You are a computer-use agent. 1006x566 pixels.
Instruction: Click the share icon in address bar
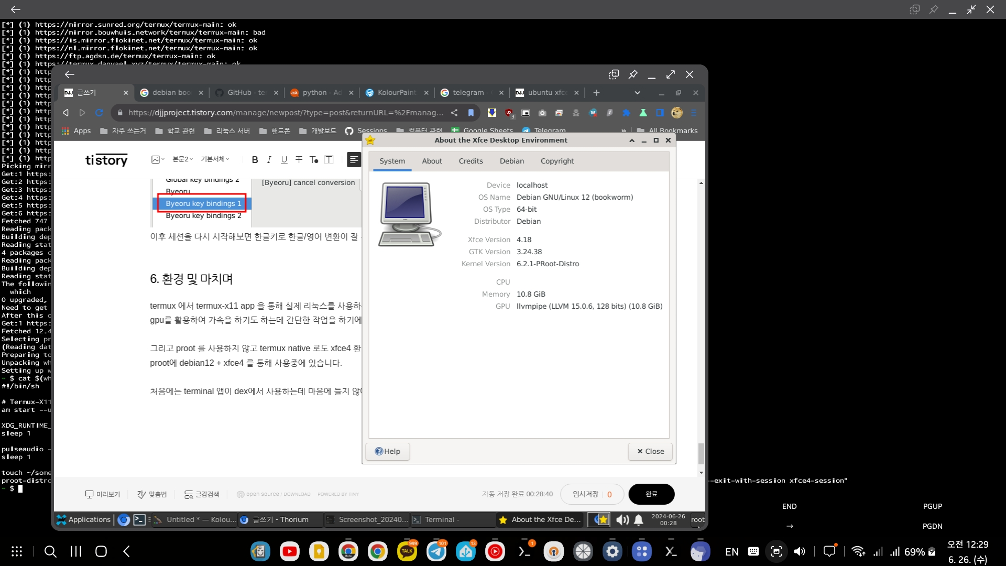tap(454, 113)
